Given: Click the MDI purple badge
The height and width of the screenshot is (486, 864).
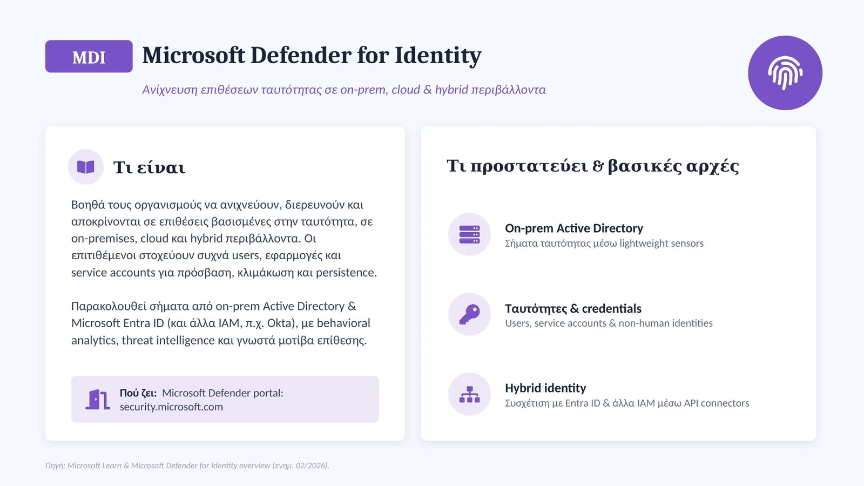Looking at the screenshot, I should (x=89, y=56).
